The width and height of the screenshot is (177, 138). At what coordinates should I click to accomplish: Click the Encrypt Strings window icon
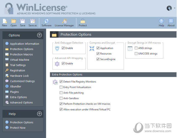click(130, 49)
